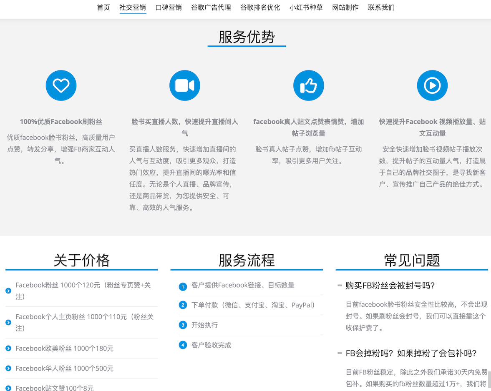Click step text 下单付款（微信、支付宝、淘宝、PayPal）
Screen dimensions: 491x391
click(x=253, y=305)
